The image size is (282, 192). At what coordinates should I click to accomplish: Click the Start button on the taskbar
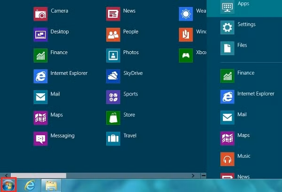[9, 185]
